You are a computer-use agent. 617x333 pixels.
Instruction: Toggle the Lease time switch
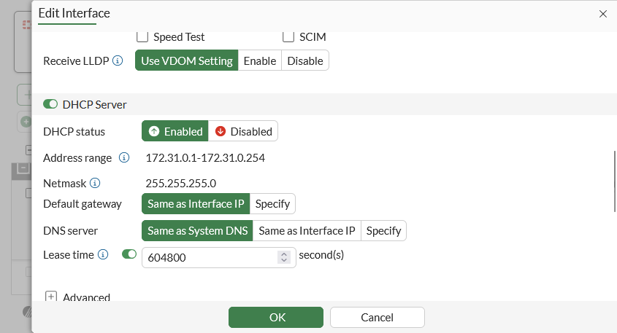129,255
